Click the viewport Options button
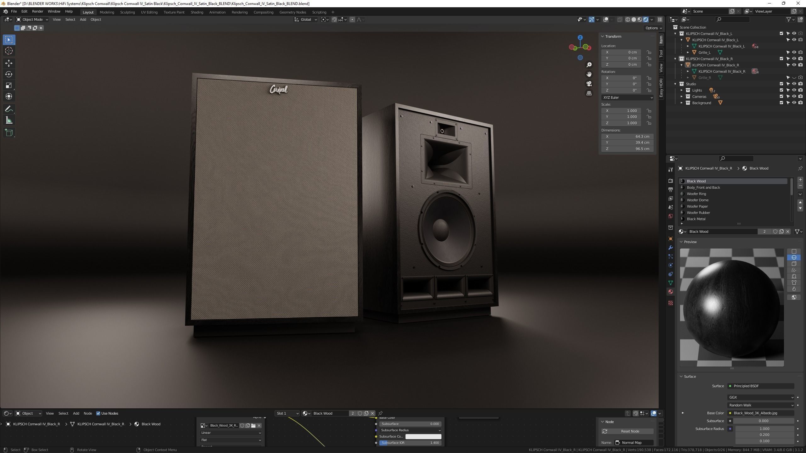The height and width of the screenshot is (453, 806). (654, 28)
